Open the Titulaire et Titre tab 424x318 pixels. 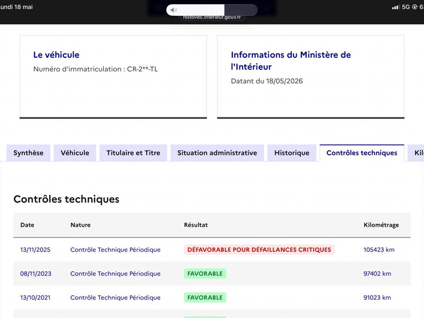[134, 153]
